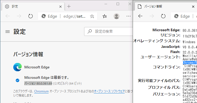Select the バージョン情報 tab in right window
The height and width of the screenshot is (103, 197).
click(166, 7)
